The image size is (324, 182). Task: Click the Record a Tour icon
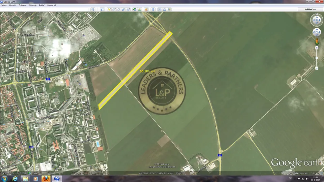[128, 9]
